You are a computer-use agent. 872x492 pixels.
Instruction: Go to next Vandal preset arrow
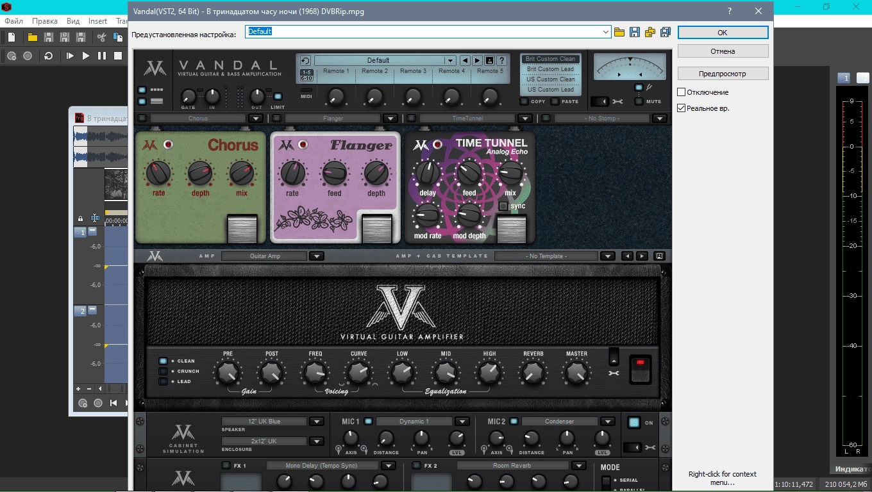pos(477,61)
